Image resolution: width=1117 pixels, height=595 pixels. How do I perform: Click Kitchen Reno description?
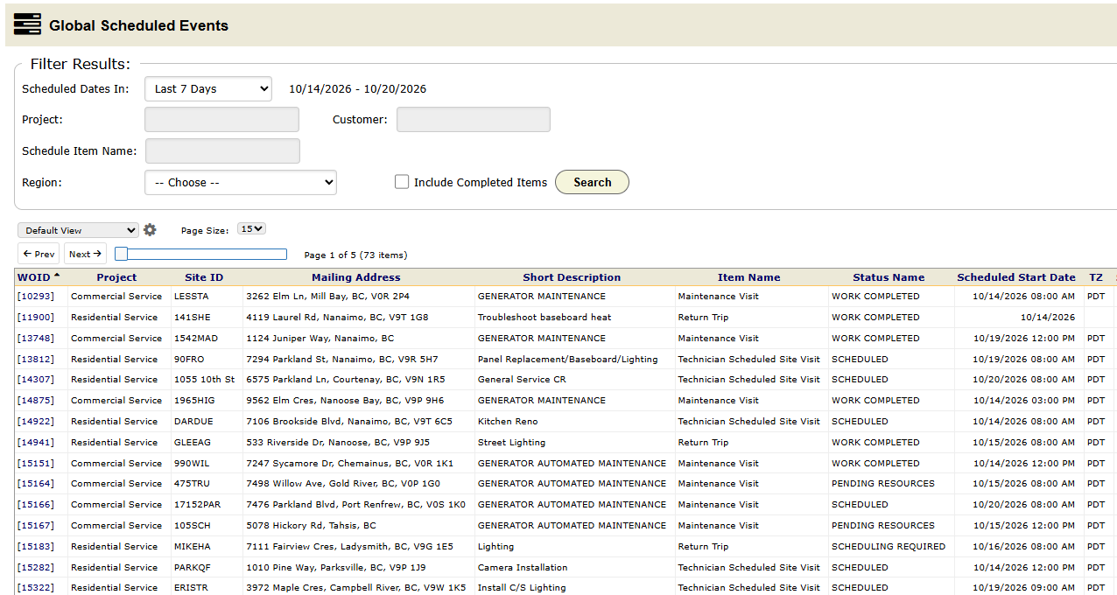(x=508, y=421)
